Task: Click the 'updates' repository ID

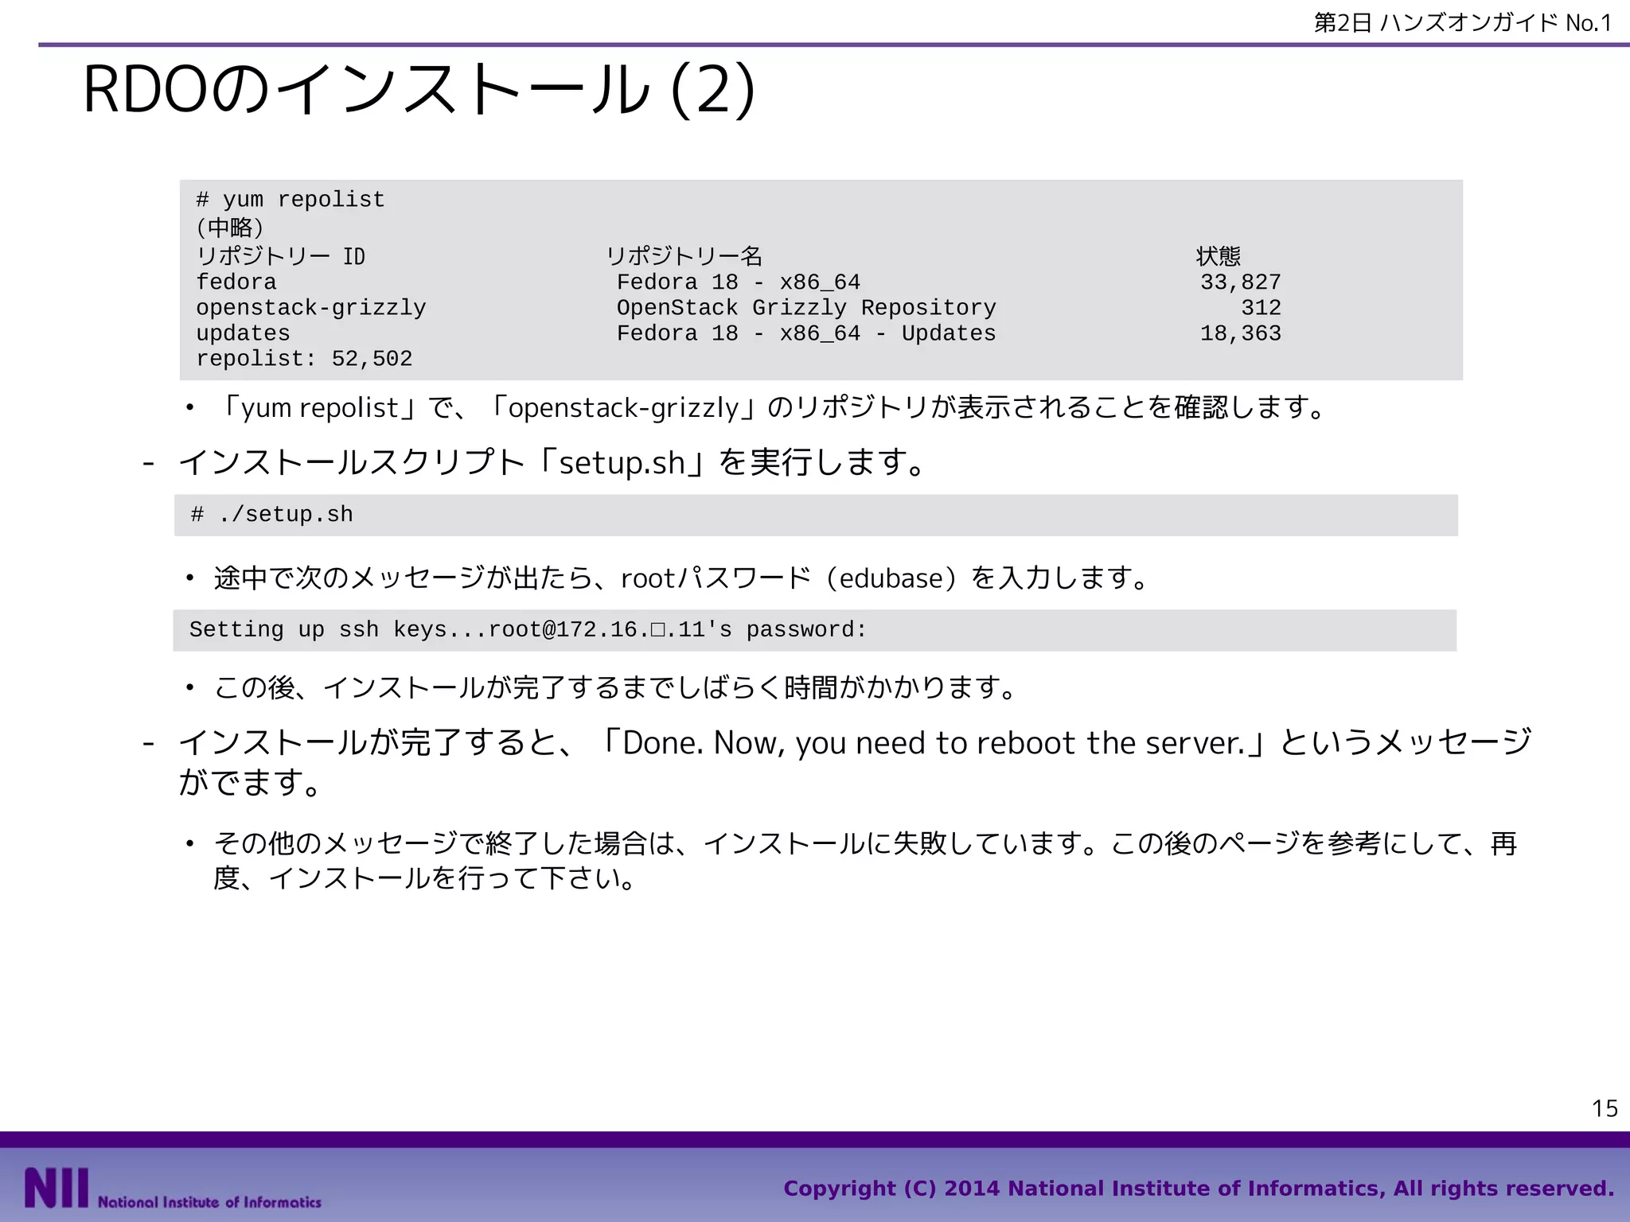Action: tap(243, 333)
